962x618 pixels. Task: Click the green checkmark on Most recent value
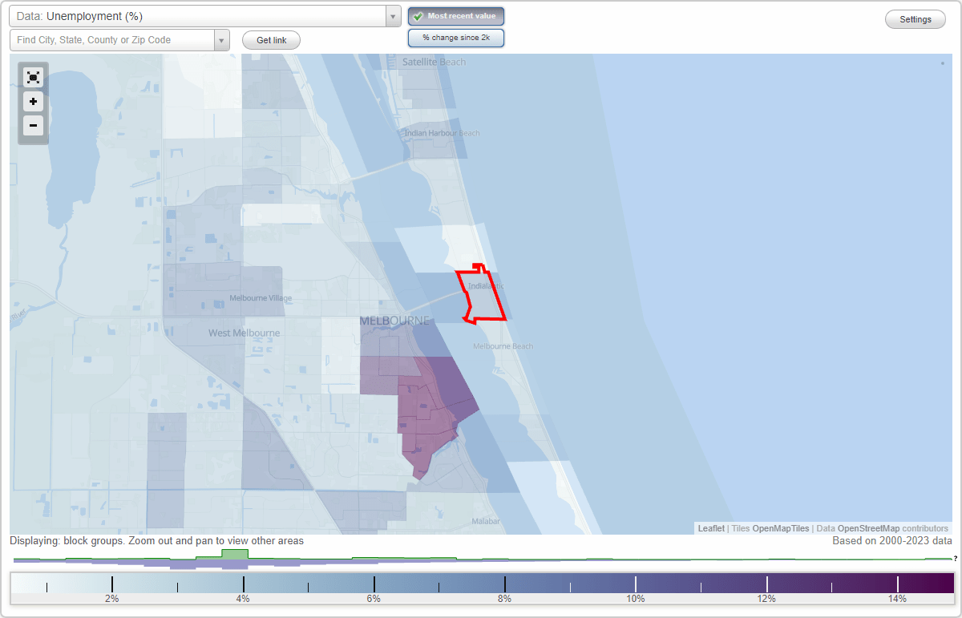pyautogui.click(x=416, y=16)
